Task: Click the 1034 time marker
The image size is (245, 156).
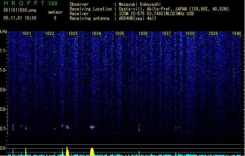Action: click(97, 34)
